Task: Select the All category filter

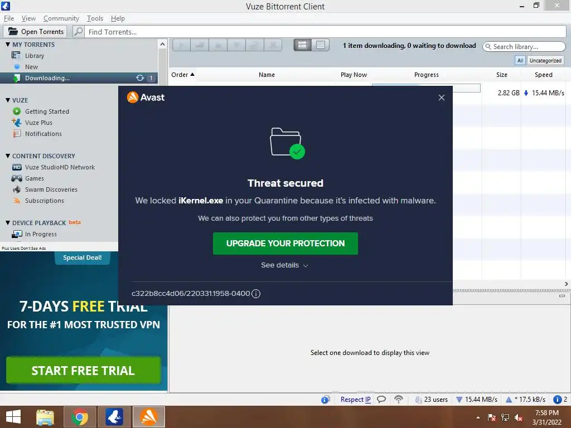Action: 520,60
